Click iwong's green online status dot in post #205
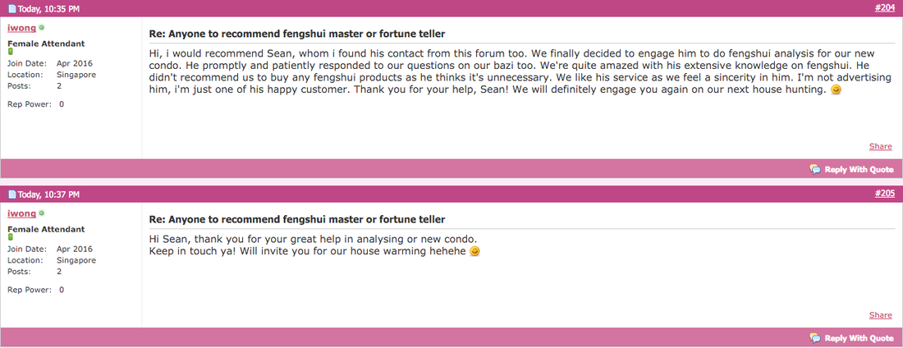 [42, 213]
